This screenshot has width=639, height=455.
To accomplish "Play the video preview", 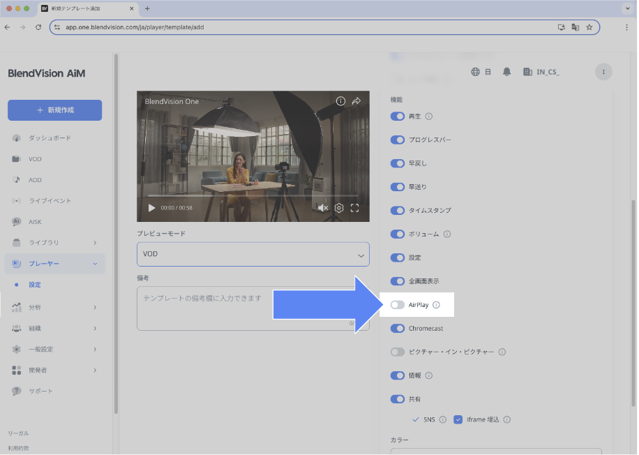I will point(151,208).
